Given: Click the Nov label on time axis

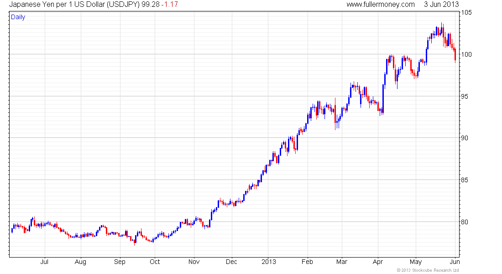Looking at the screenshot, I should pyautogui.click(x=194, y=262).
